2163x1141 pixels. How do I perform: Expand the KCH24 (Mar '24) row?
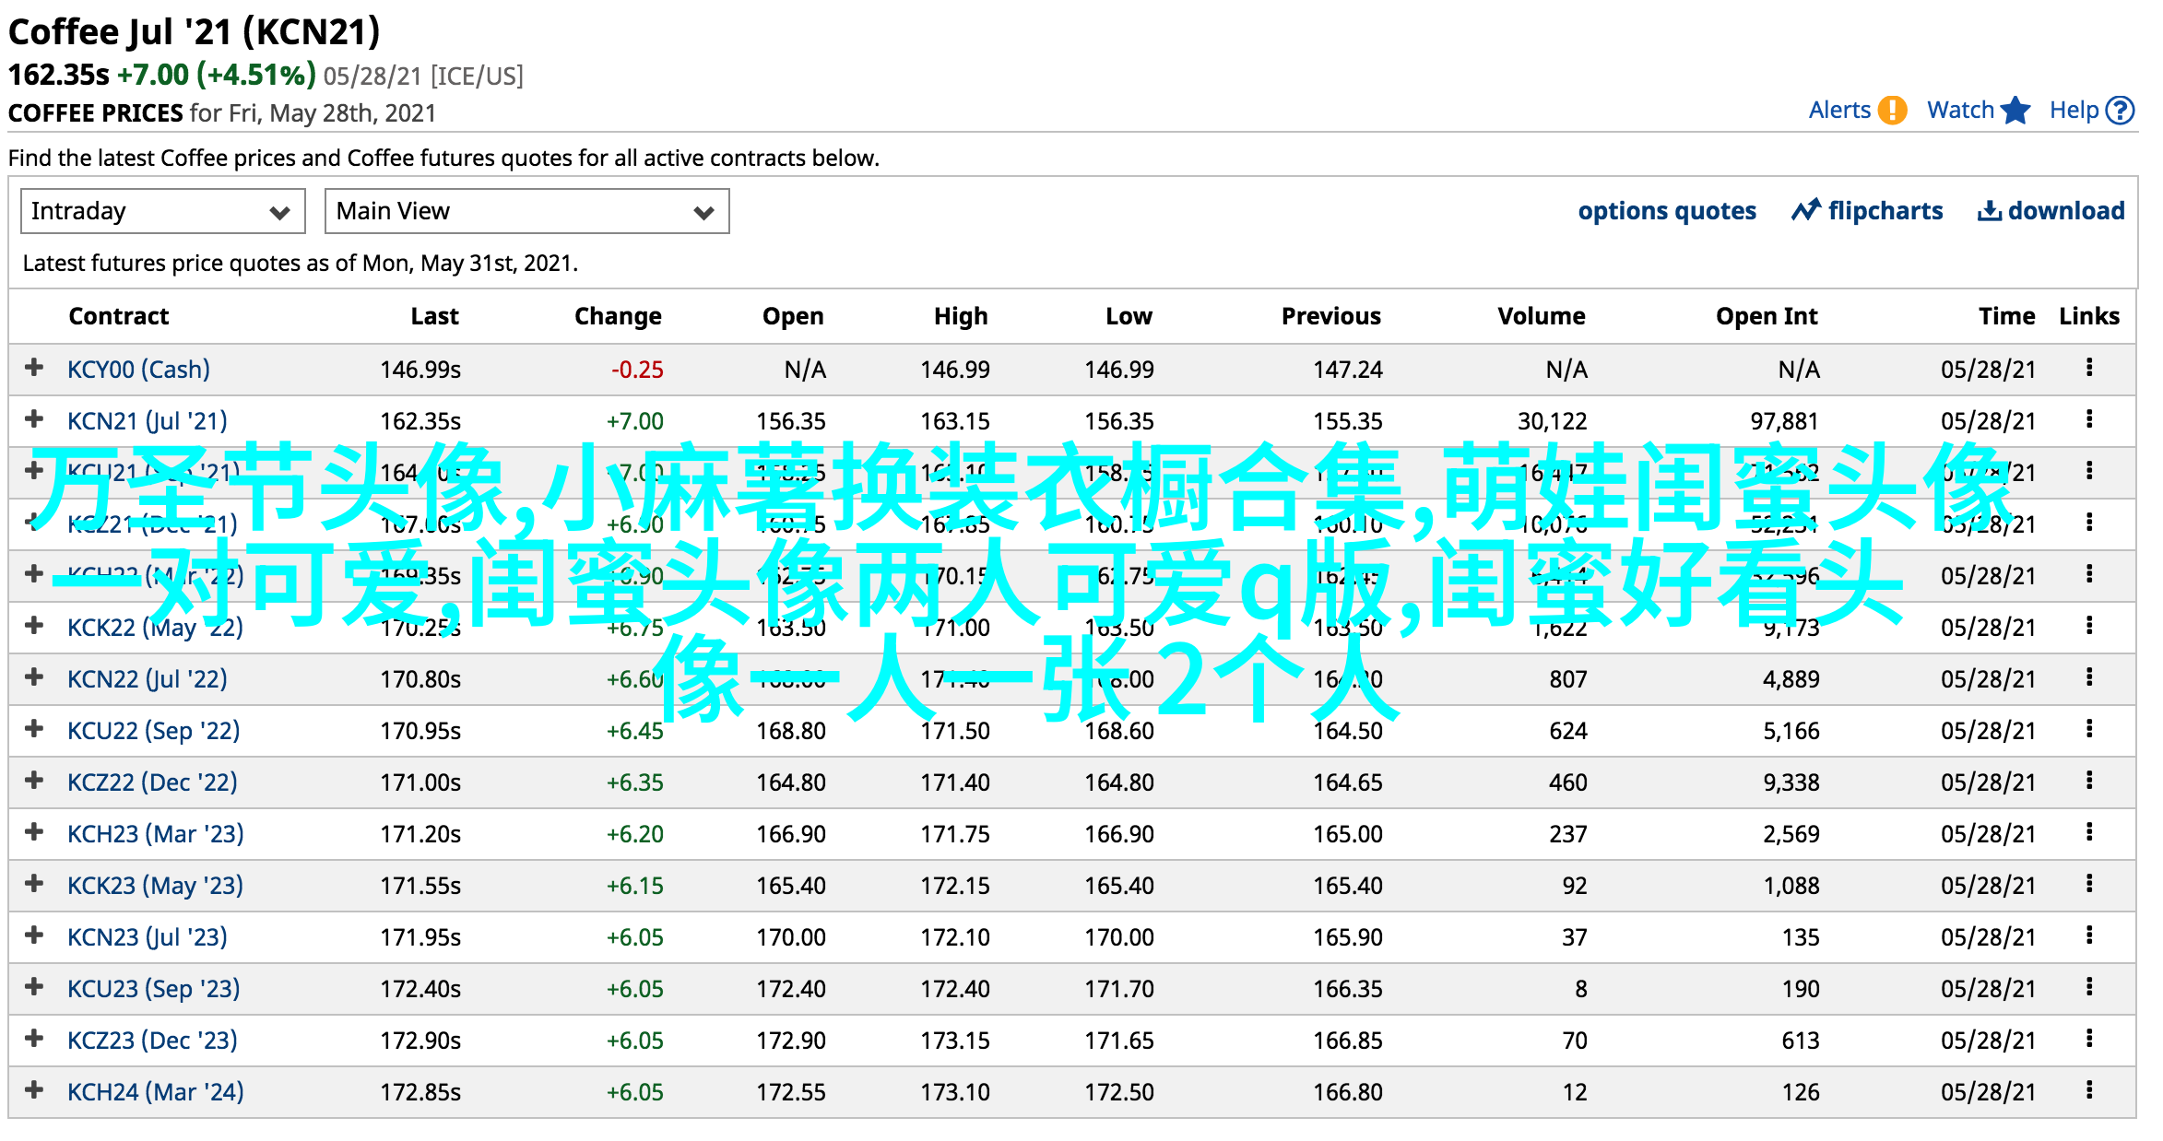pyautogui.click(x=34, y=1090)
